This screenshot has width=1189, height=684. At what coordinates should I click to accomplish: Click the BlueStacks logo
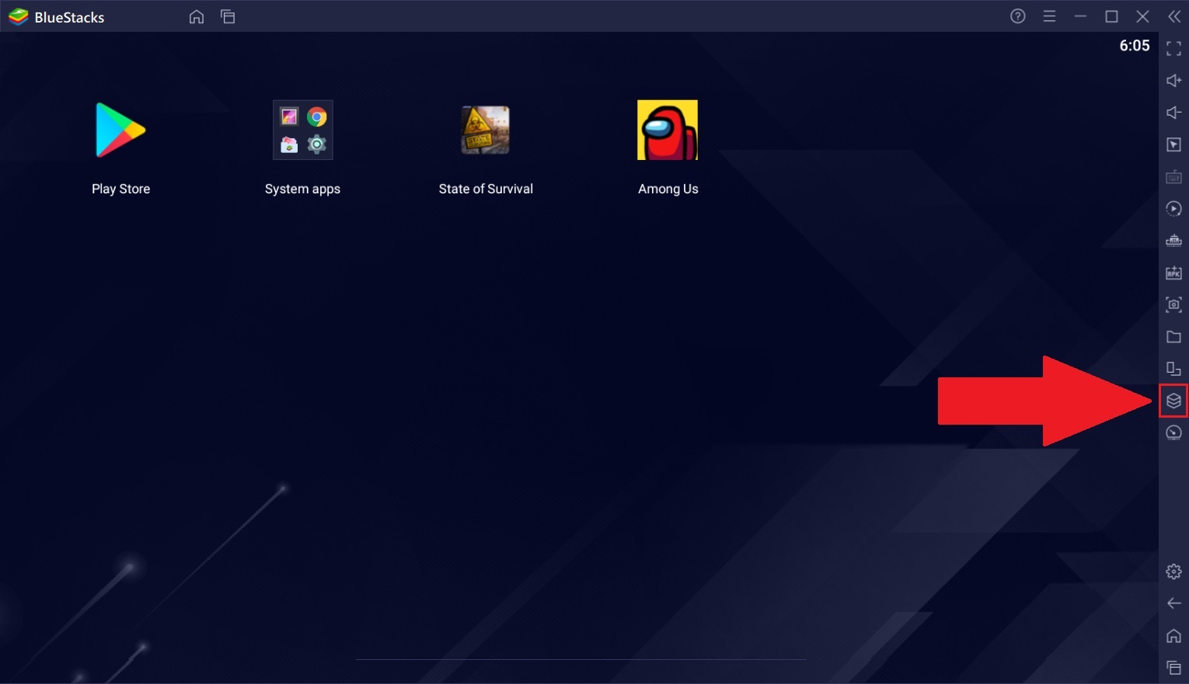(x=18, y=16)
